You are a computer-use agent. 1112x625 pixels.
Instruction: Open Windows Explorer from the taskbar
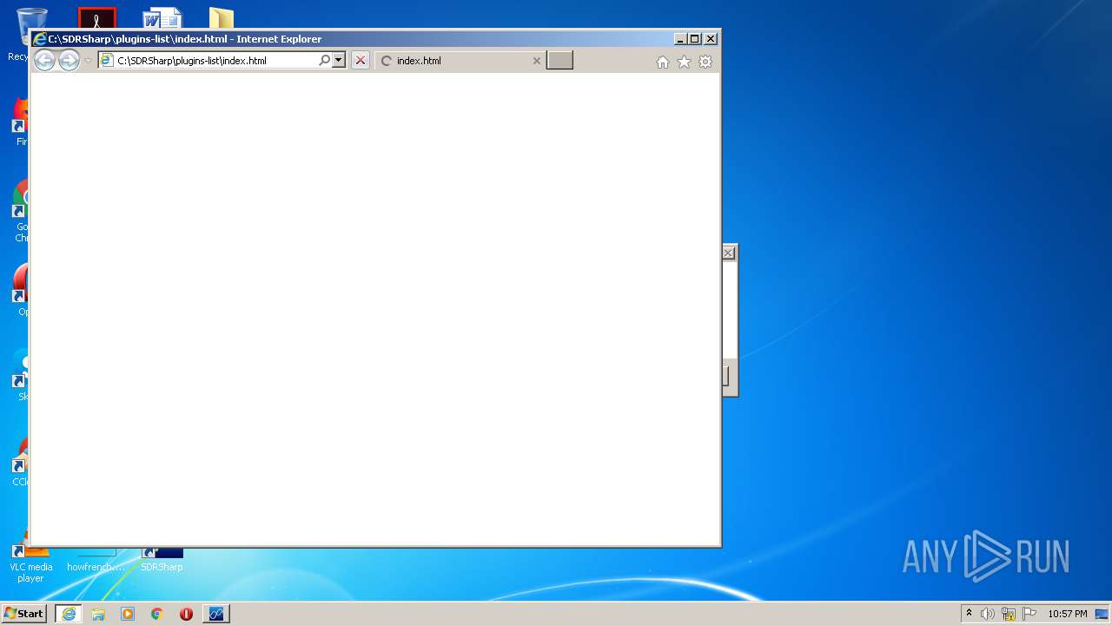(98, 614)
